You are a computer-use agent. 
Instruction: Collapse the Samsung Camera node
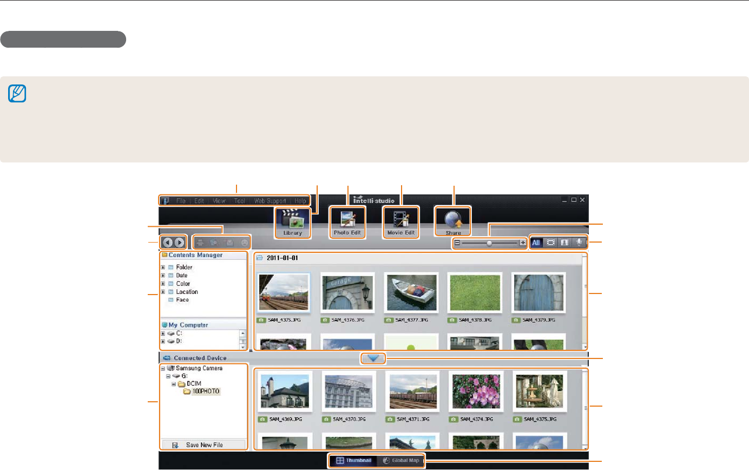pos(163,368)
